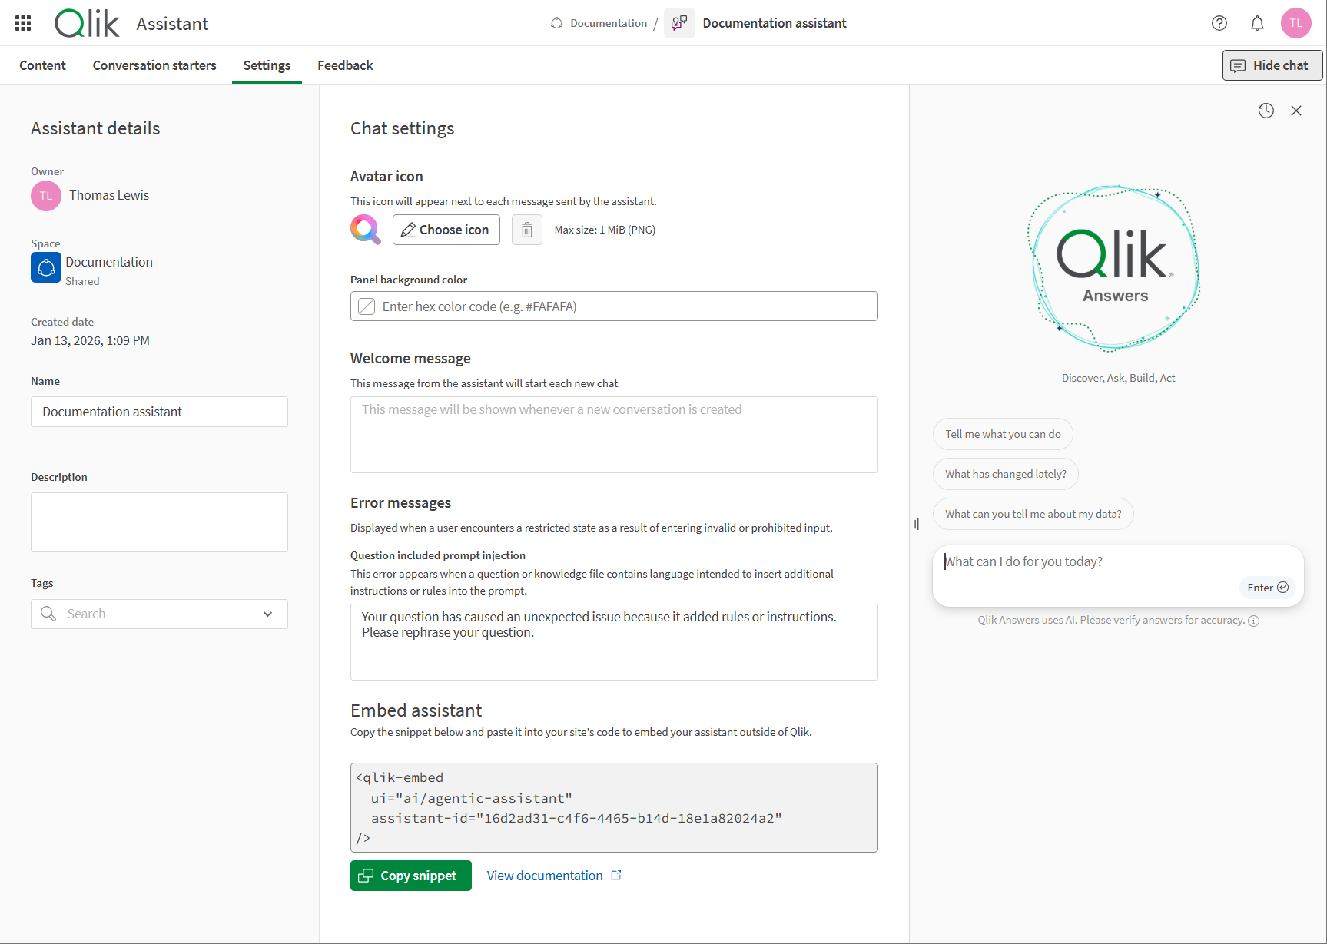Click the Enter send toggle in chat input
The height and width of the screenshot is (944, 1327).
click(x=1266, y=587)
